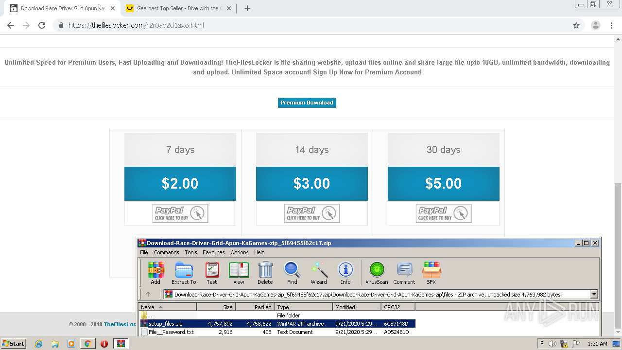The image size is (622, 350).
Task: Open the WinRAR File menu
Action: (144, 252)
